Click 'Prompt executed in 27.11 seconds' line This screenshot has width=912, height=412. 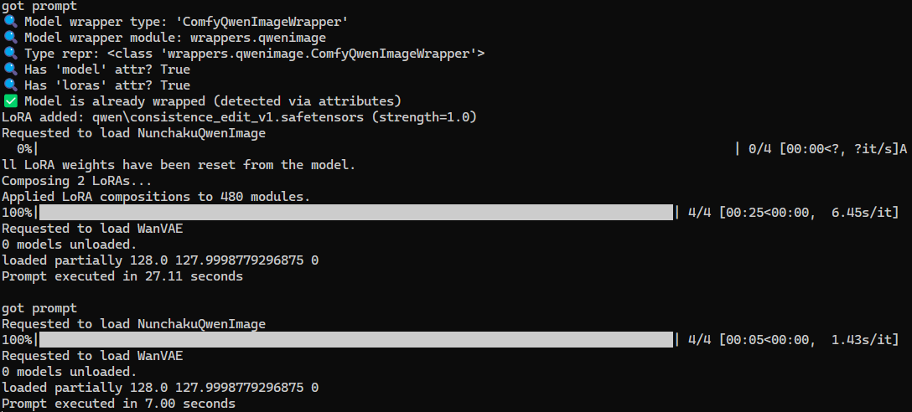tap(122, 276)
